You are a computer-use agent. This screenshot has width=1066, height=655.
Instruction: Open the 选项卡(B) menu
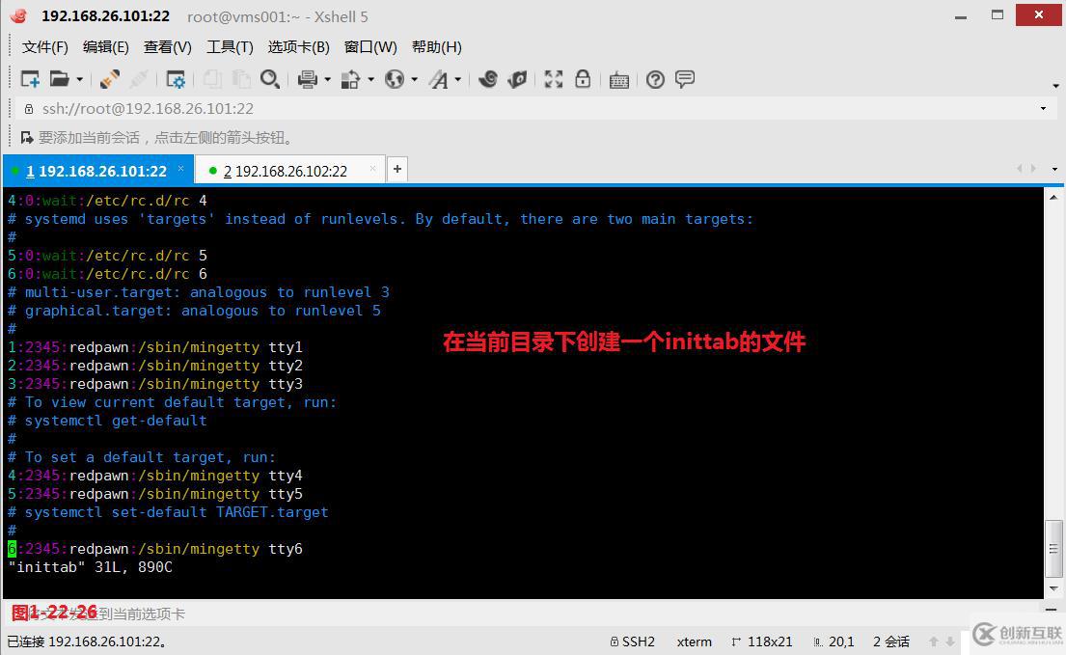point(298,47)
